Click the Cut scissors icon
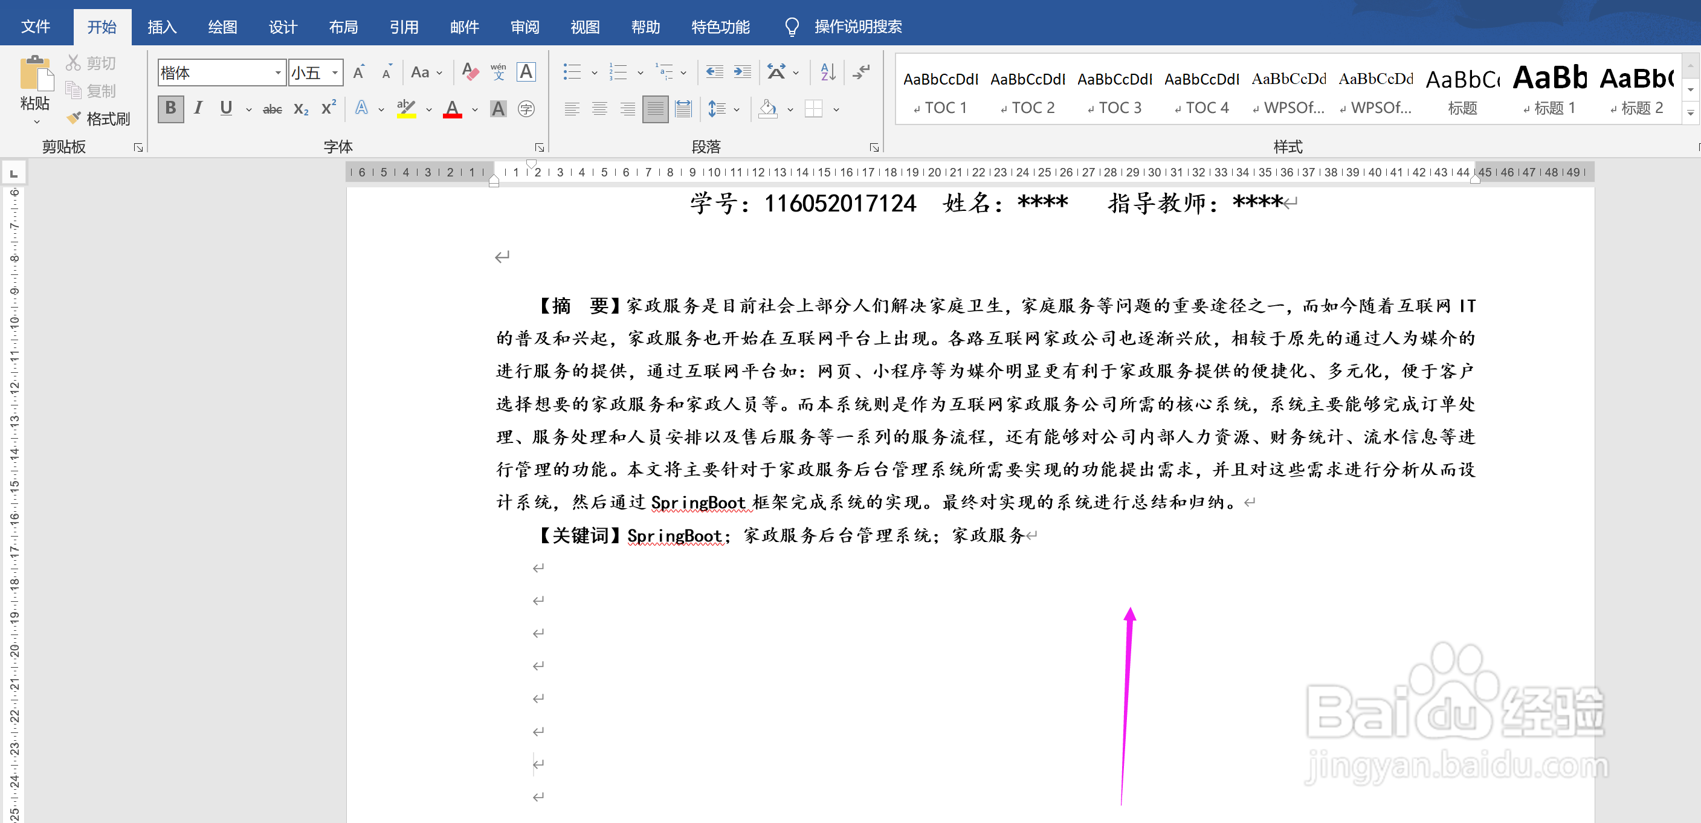Image resolution: width=1701 pixels, height=823 pixels. pyautogui.click(x=73, y=63)
